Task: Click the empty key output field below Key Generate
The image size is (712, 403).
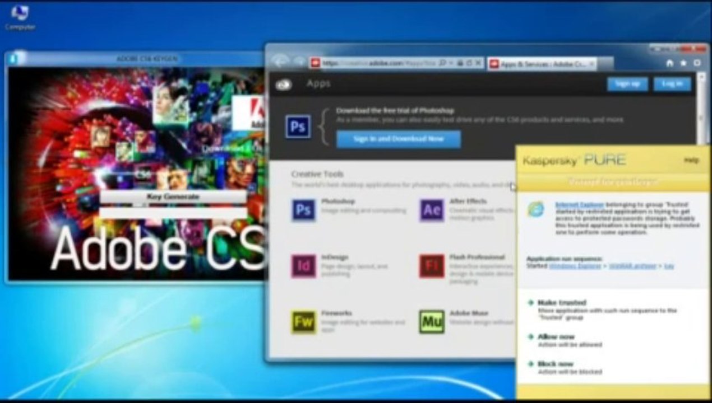Action: pyautogui.click(x=173, y=213)
